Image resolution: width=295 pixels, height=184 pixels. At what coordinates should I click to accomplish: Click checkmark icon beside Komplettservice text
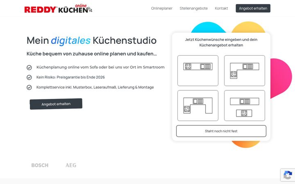click(29, 88)
